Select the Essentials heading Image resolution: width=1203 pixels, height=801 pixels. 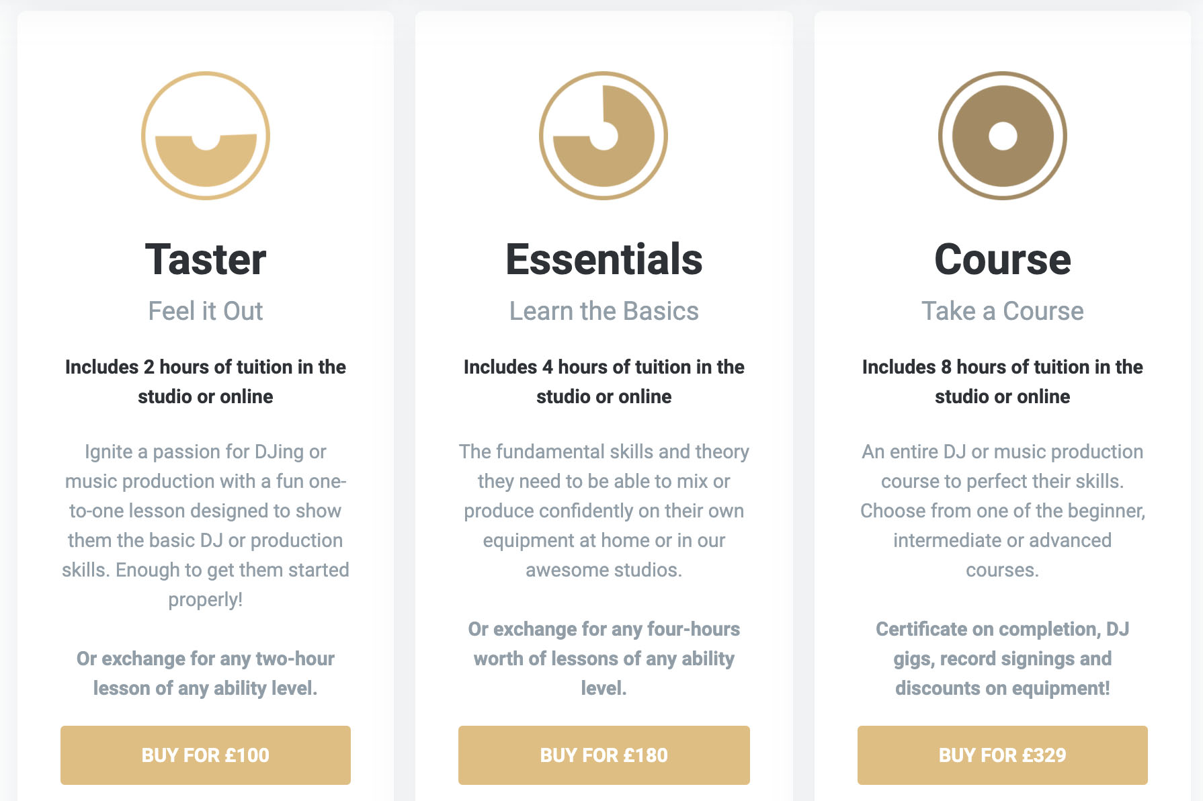point(604,259)
